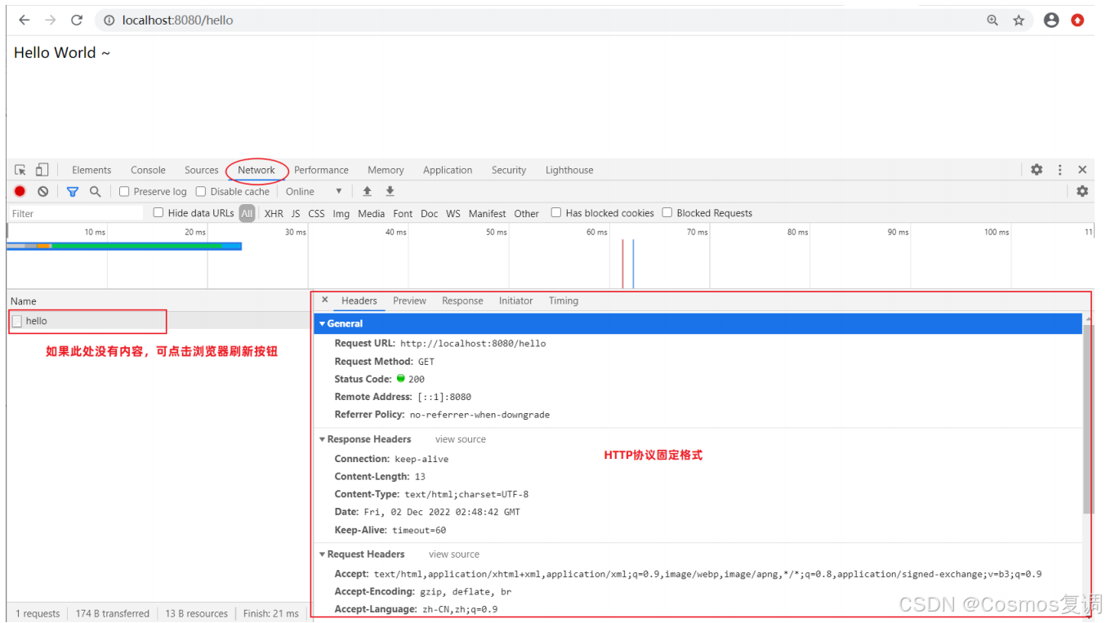
Task: Click the browser forward arrow
Action: tap(51, 20)
